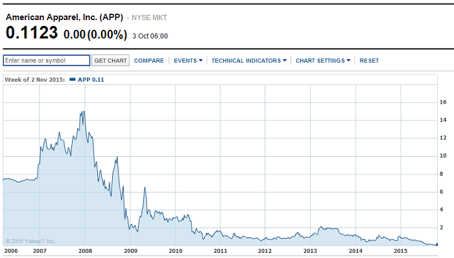
Task: Open the TECHNICAL INDICATORS dropdown menu
Action: tap(249, 61)
